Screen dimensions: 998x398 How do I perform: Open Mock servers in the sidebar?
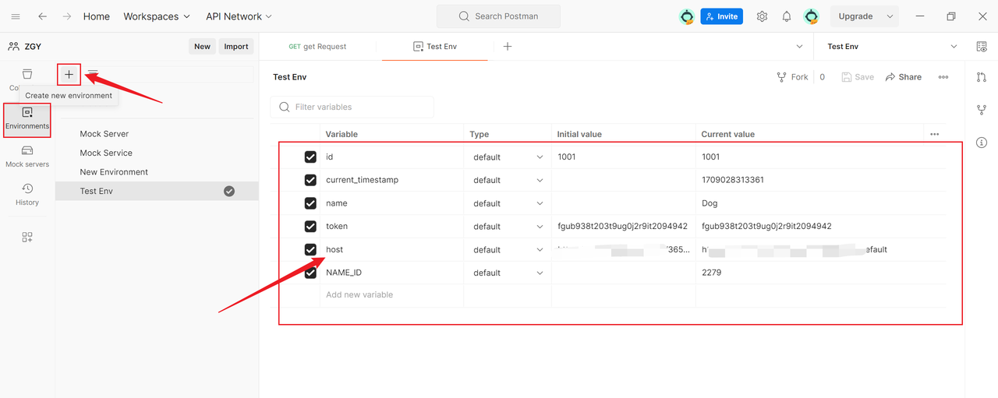(27, 156)
